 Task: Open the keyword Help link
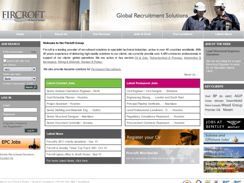click(x=34, y=52)
